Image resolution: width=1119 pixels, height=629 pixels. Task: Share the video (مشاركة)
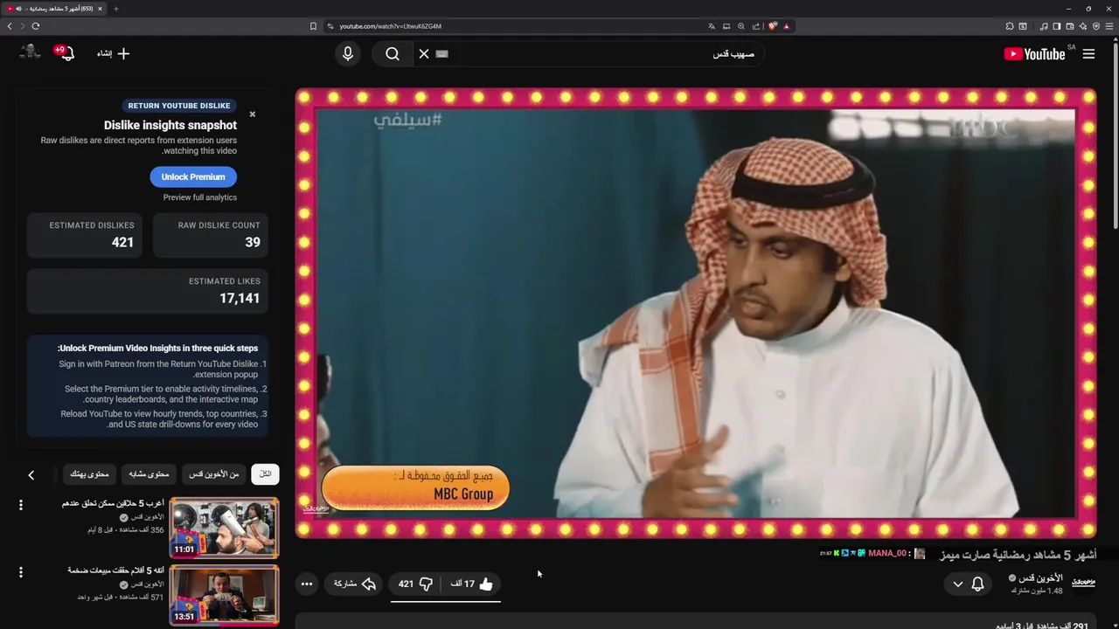click(x=354, y=584)
